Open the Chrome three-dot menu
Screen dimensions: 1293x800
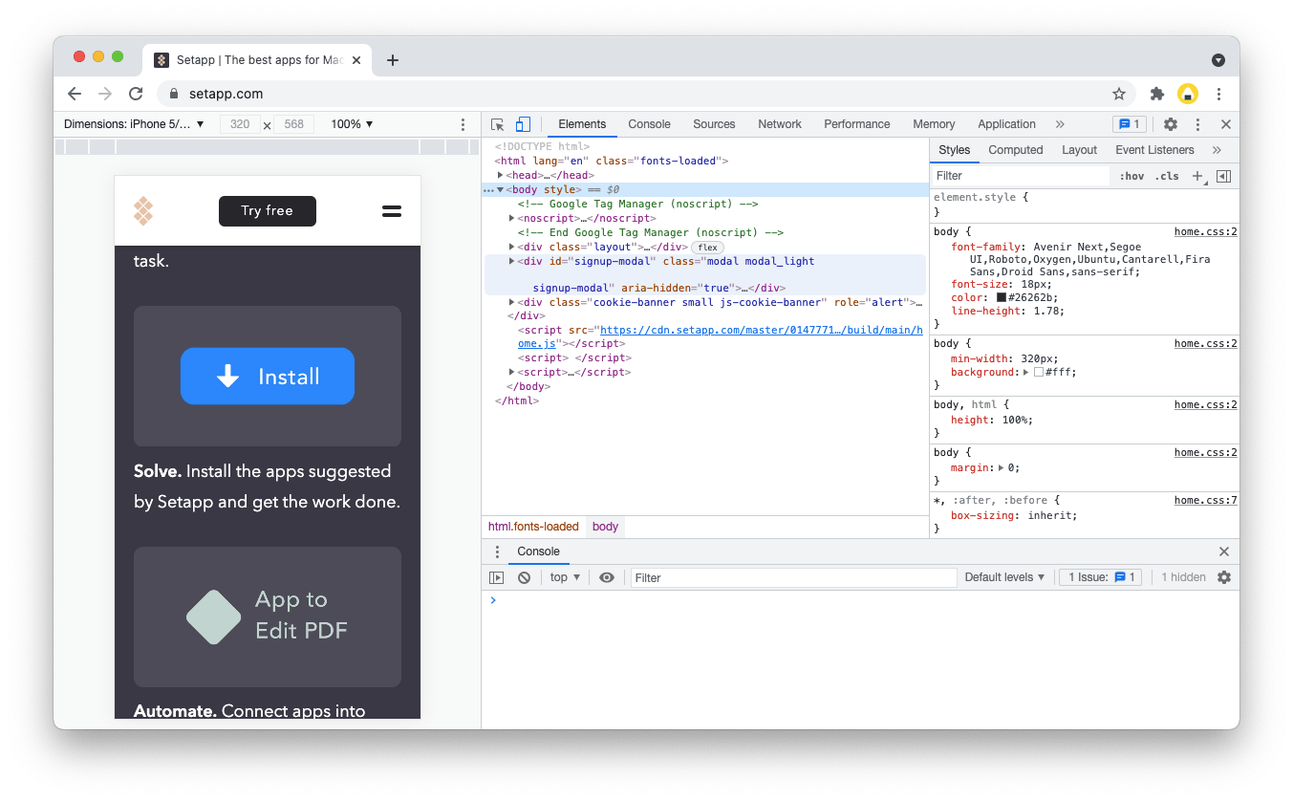1218,94
